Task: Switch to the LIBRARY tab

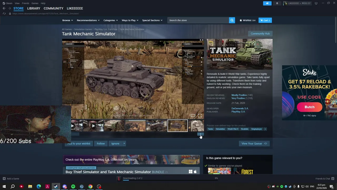Action: click(x=34, y=8)
